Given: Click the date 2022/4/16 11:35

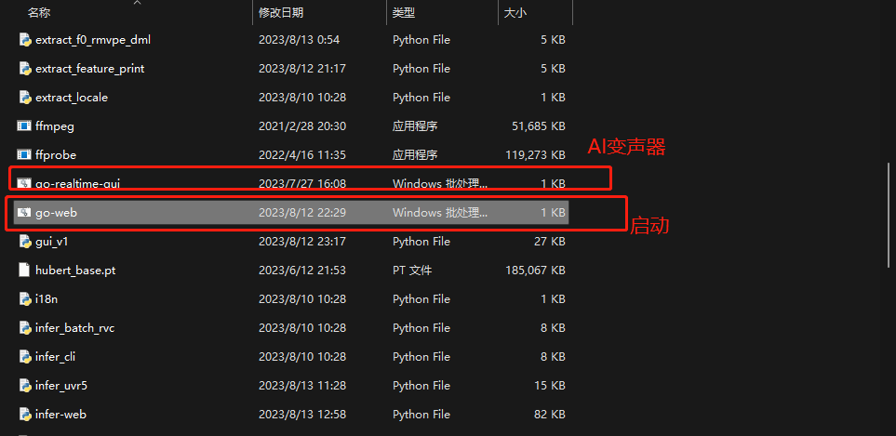Looking at the screenshot, I should [x=301, y=154].
